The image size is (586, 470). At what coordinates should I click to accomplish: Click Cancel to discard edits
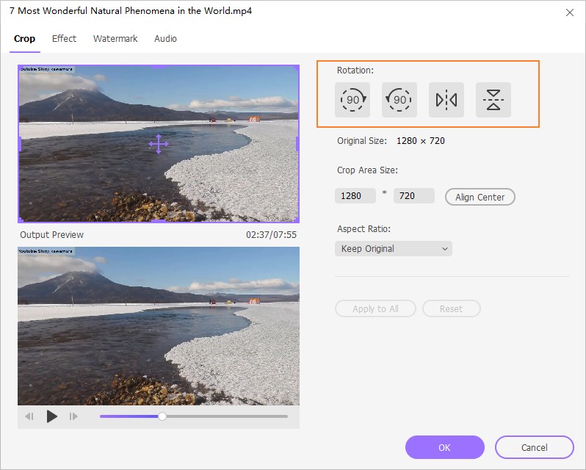(x=534, y=447)
